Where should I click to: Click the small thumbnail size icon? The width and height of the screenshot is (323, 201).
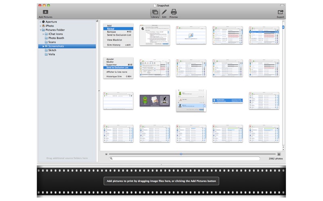click(106, 154)
